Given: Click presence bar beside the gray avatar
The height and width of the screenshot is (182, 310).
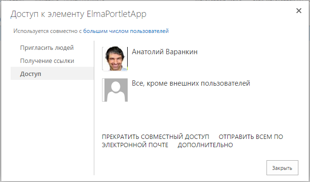Looking at the screenshot, I should pyautogui.click(x=103, y=90).
